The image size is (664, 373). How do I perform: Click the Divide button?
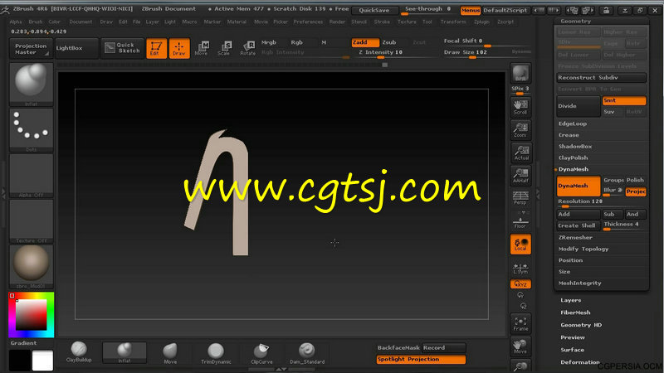pos(579,106)
